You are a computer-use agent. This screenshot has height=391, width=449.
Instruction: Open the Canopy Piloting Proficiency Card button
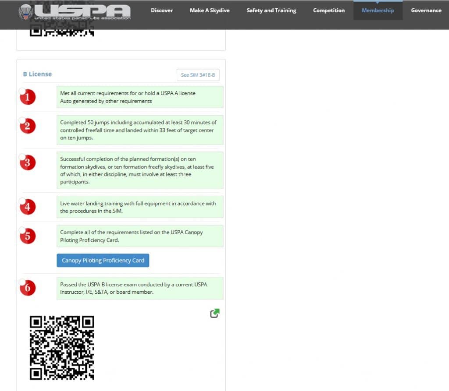[x=103, y=260]
